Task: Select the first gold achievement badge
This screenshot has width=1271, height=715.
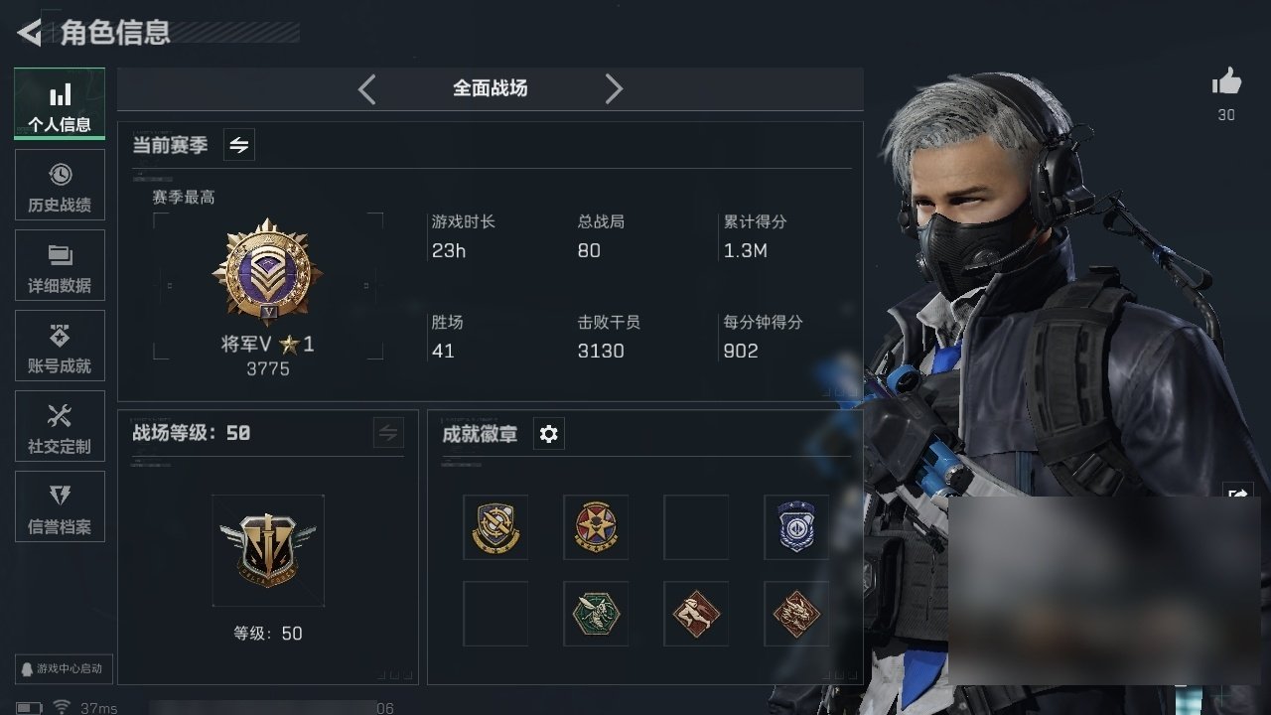Action: coord(495,527)
